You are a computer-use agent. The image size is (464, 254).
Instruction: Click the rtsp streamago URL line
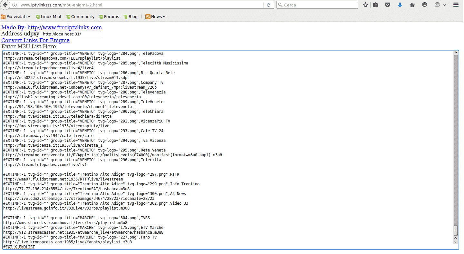point(79,199)
